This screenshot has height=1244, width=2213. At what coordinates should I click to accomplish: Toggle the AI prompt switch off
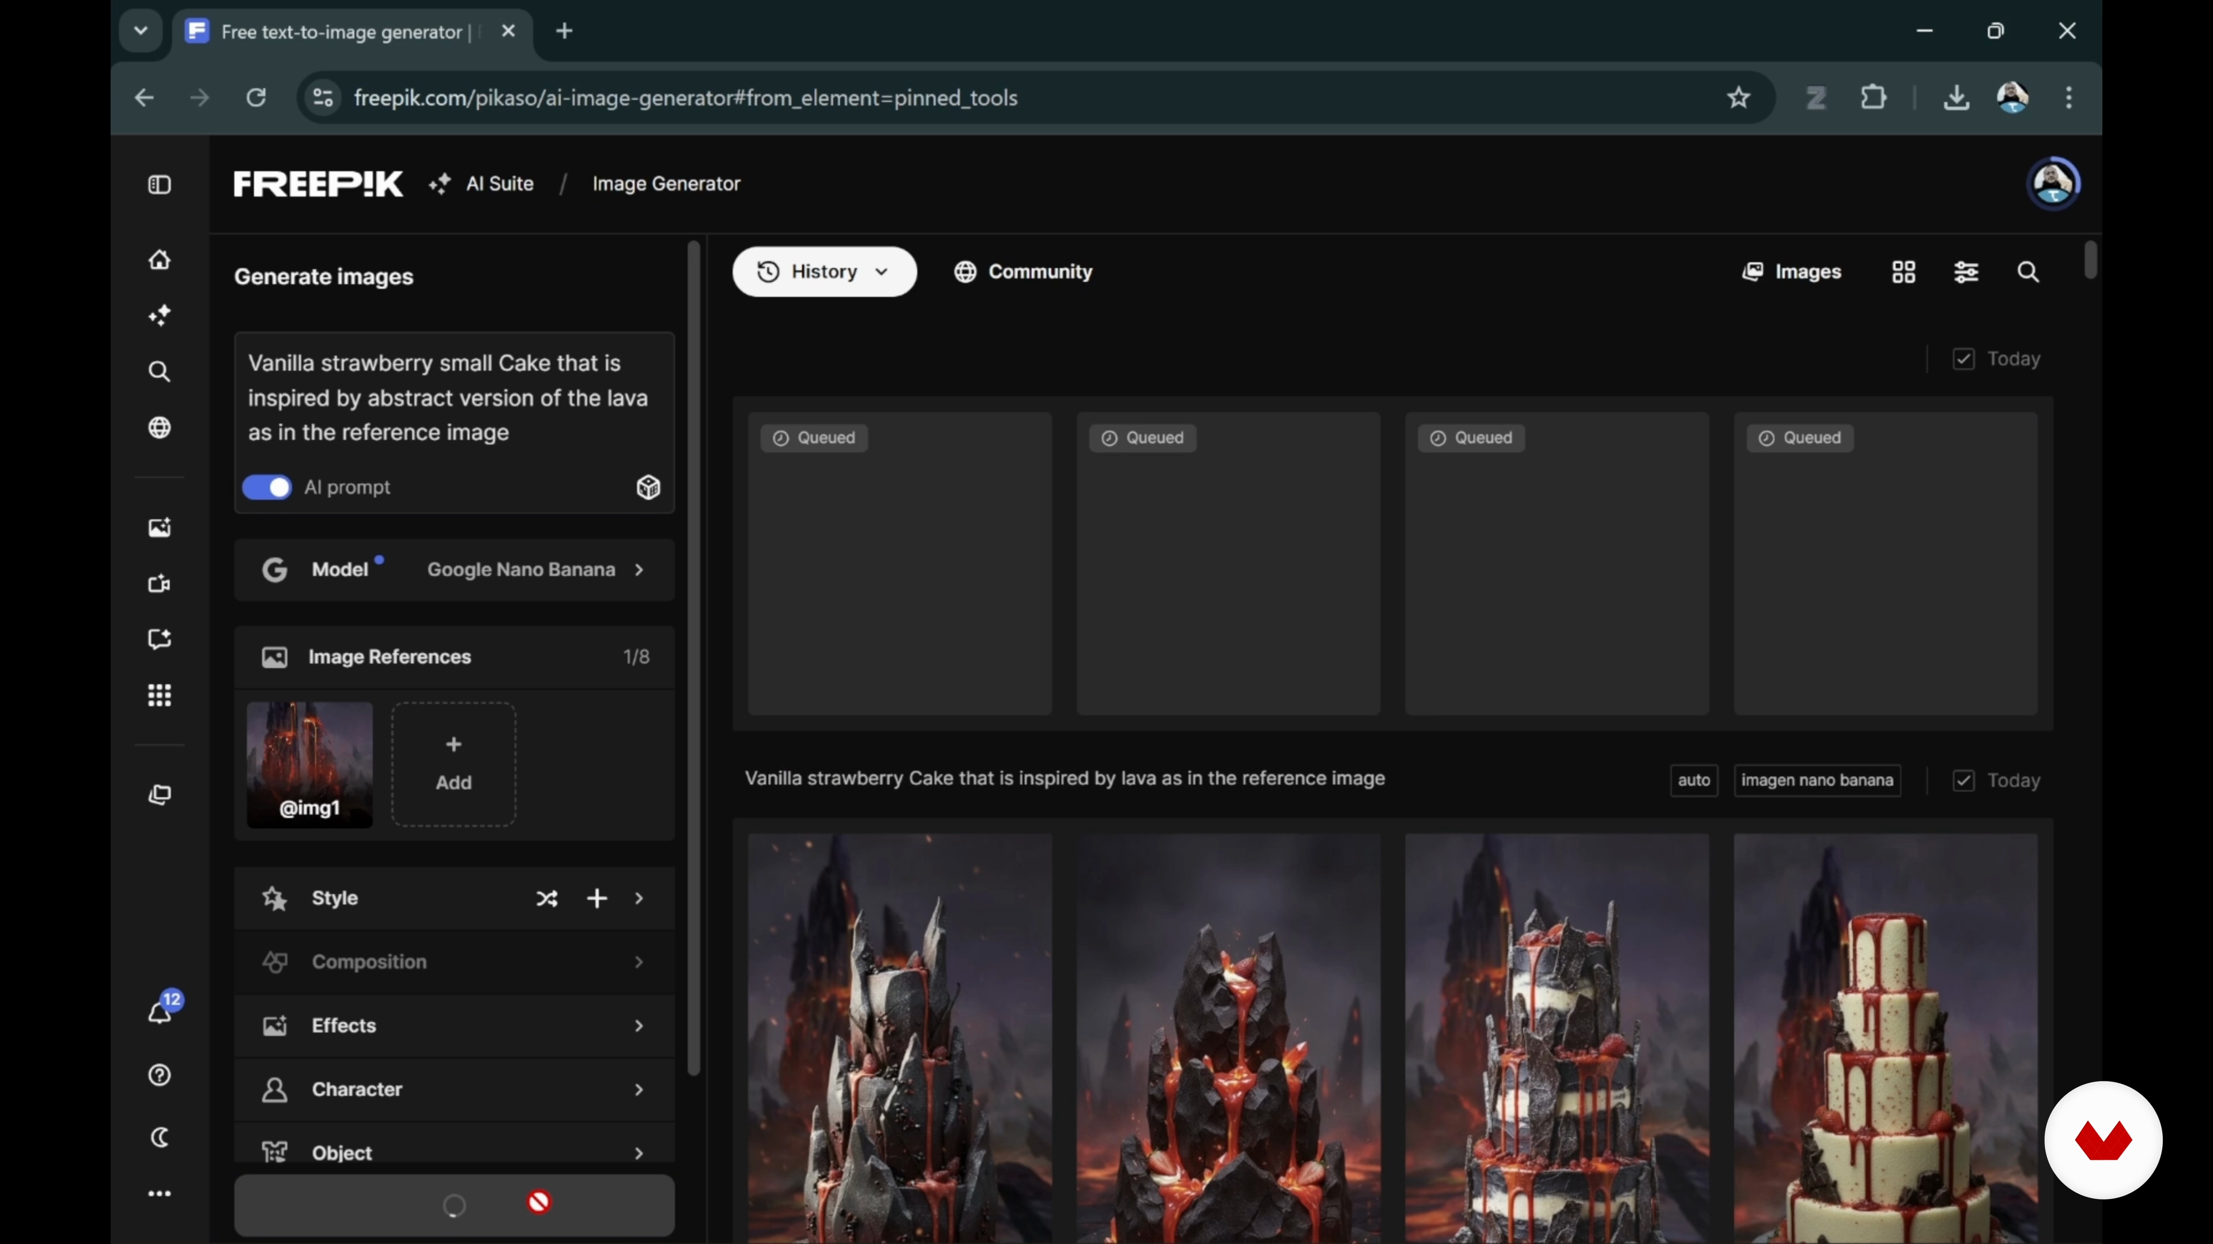[267, 488]
